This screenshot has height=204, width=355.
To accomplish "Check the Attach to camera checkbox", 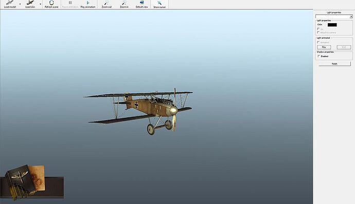I will pos(318,32).
